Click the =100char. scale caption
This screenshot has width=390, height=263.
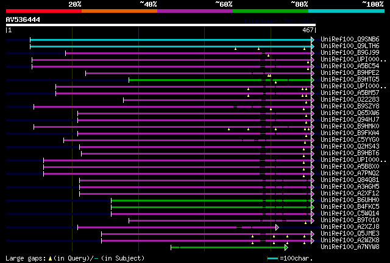[x=296, y=259]
